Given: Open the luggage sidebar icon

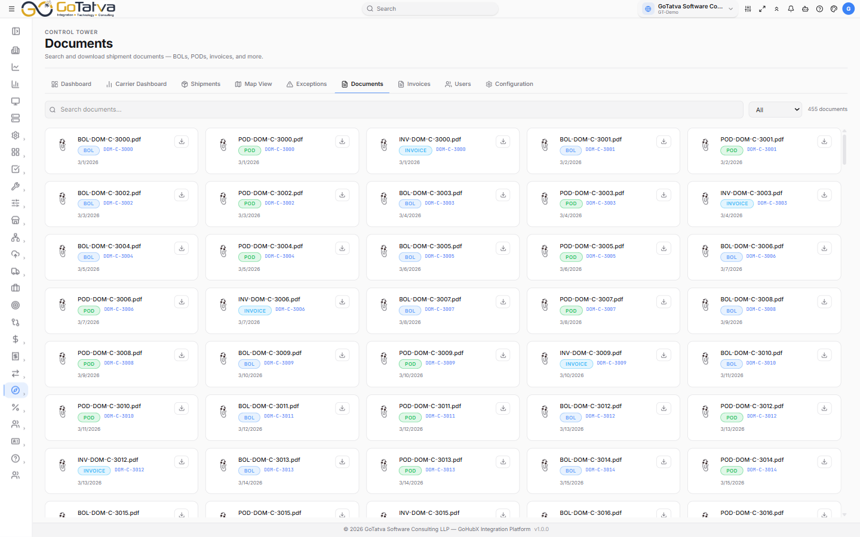Looking at the screenshot, I should coord(16,288).
